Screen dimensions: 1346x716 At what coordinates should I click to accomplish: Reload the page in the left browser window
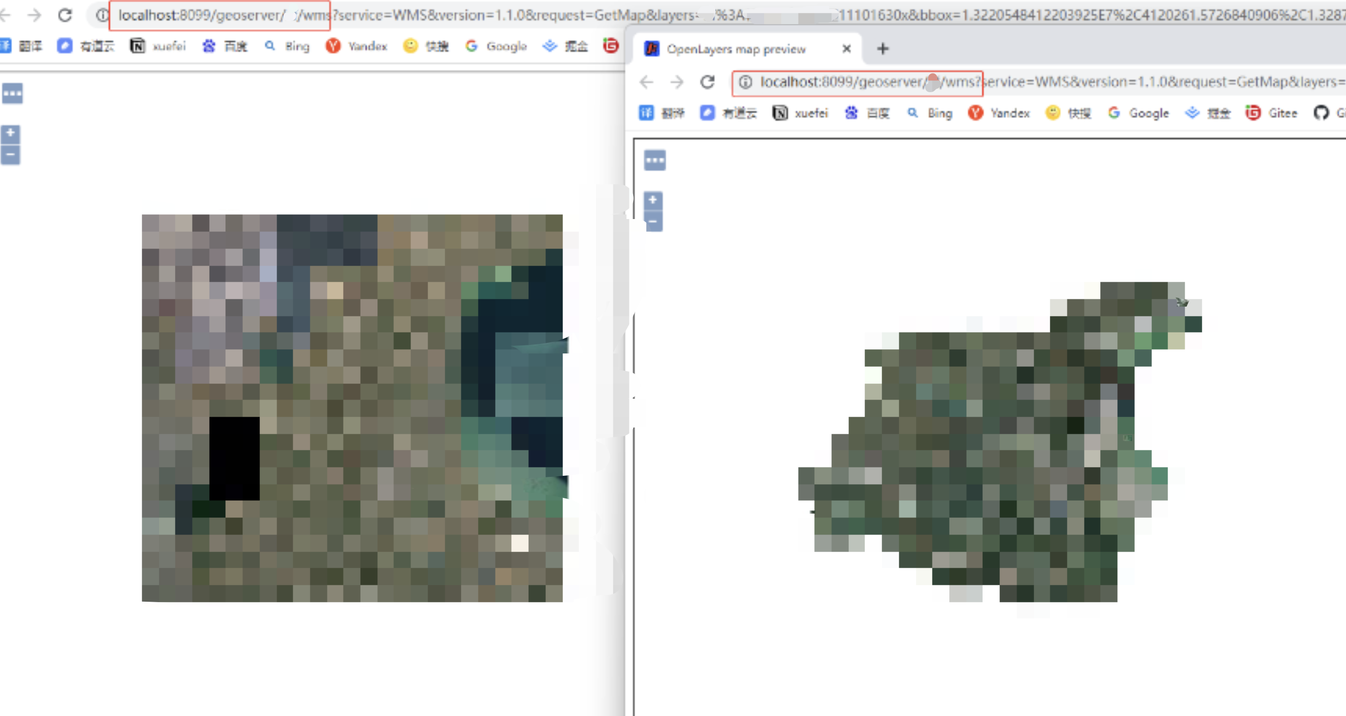pyautogui.click(x=65, y=15)
